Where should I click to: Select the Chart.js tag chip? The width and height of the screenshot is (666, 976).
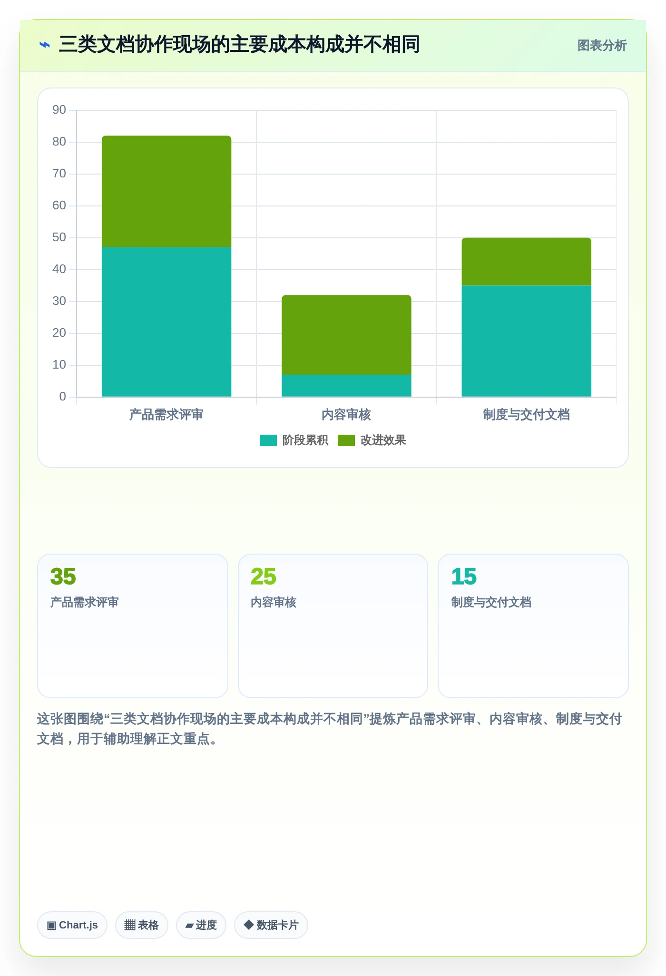tap(72, 925)
